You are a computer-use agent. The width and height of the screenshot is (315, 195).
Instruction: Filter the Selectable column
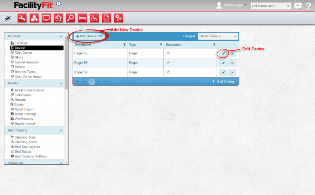coord(214,45)
